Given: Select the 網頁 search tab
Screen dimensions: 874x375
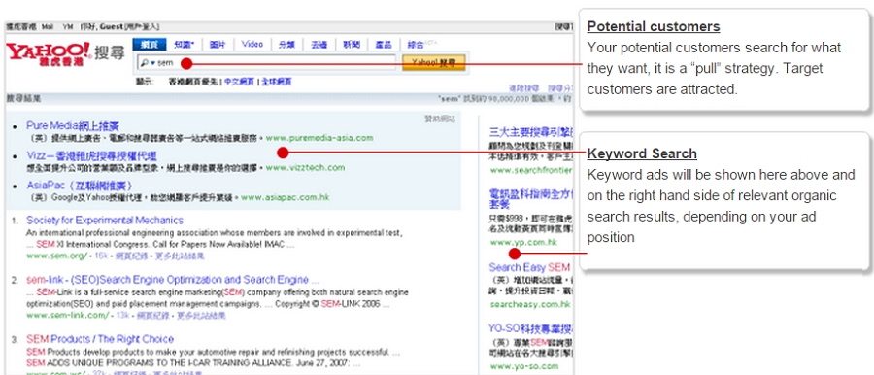Looking at the screenshot, I should tap(150, 45).
